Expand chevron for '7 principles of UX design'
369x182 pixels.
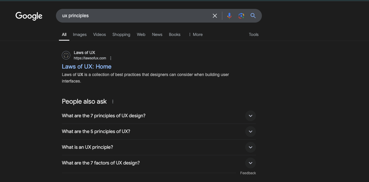tap(251, 116)
